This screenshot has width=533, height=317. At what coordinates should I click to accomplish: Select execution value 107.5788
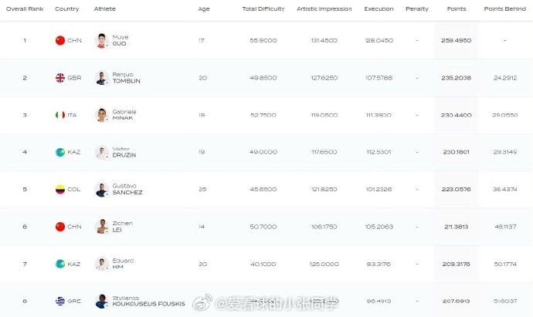coord(379,78)
